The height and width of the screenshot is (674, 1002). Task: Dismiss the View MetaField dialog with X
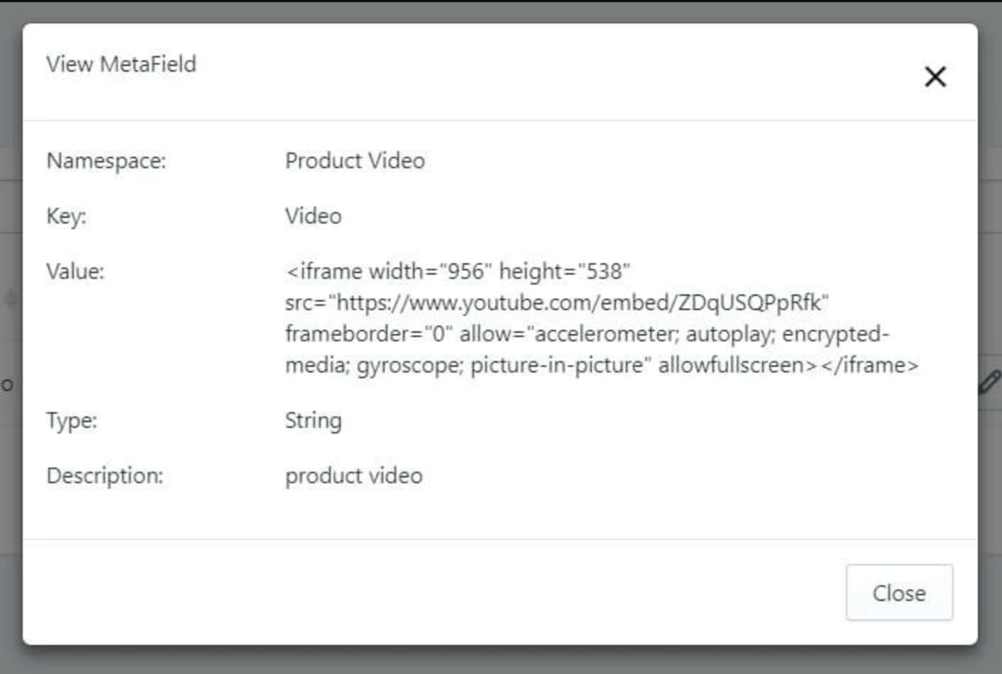tap(935, 77)
